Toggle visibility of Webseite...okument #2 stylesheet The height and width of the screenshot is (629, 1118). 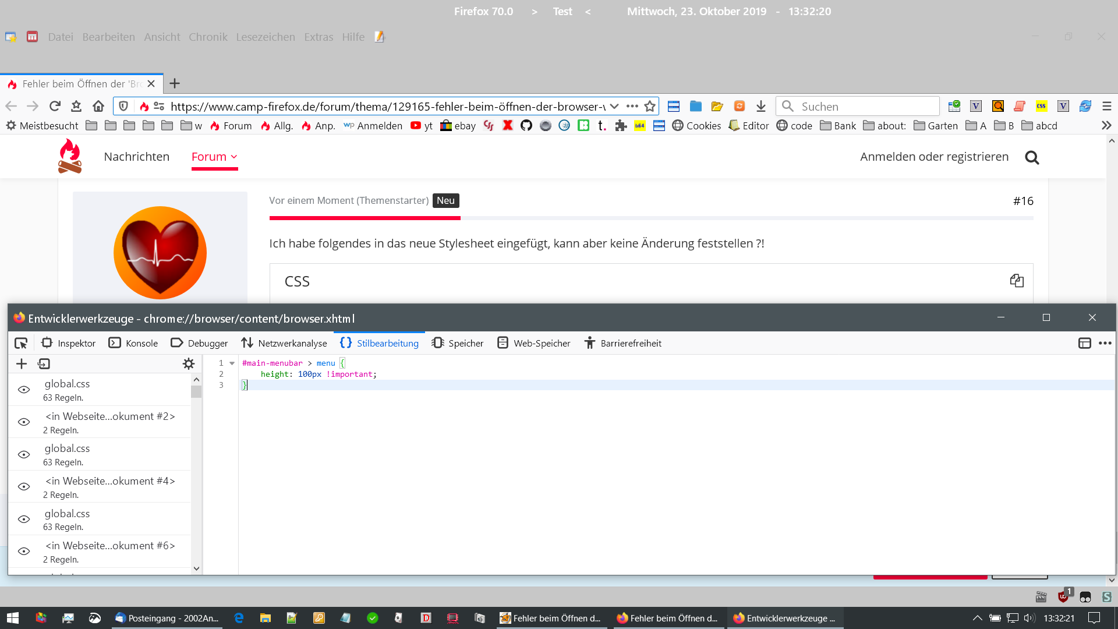(x=24, y=422)
